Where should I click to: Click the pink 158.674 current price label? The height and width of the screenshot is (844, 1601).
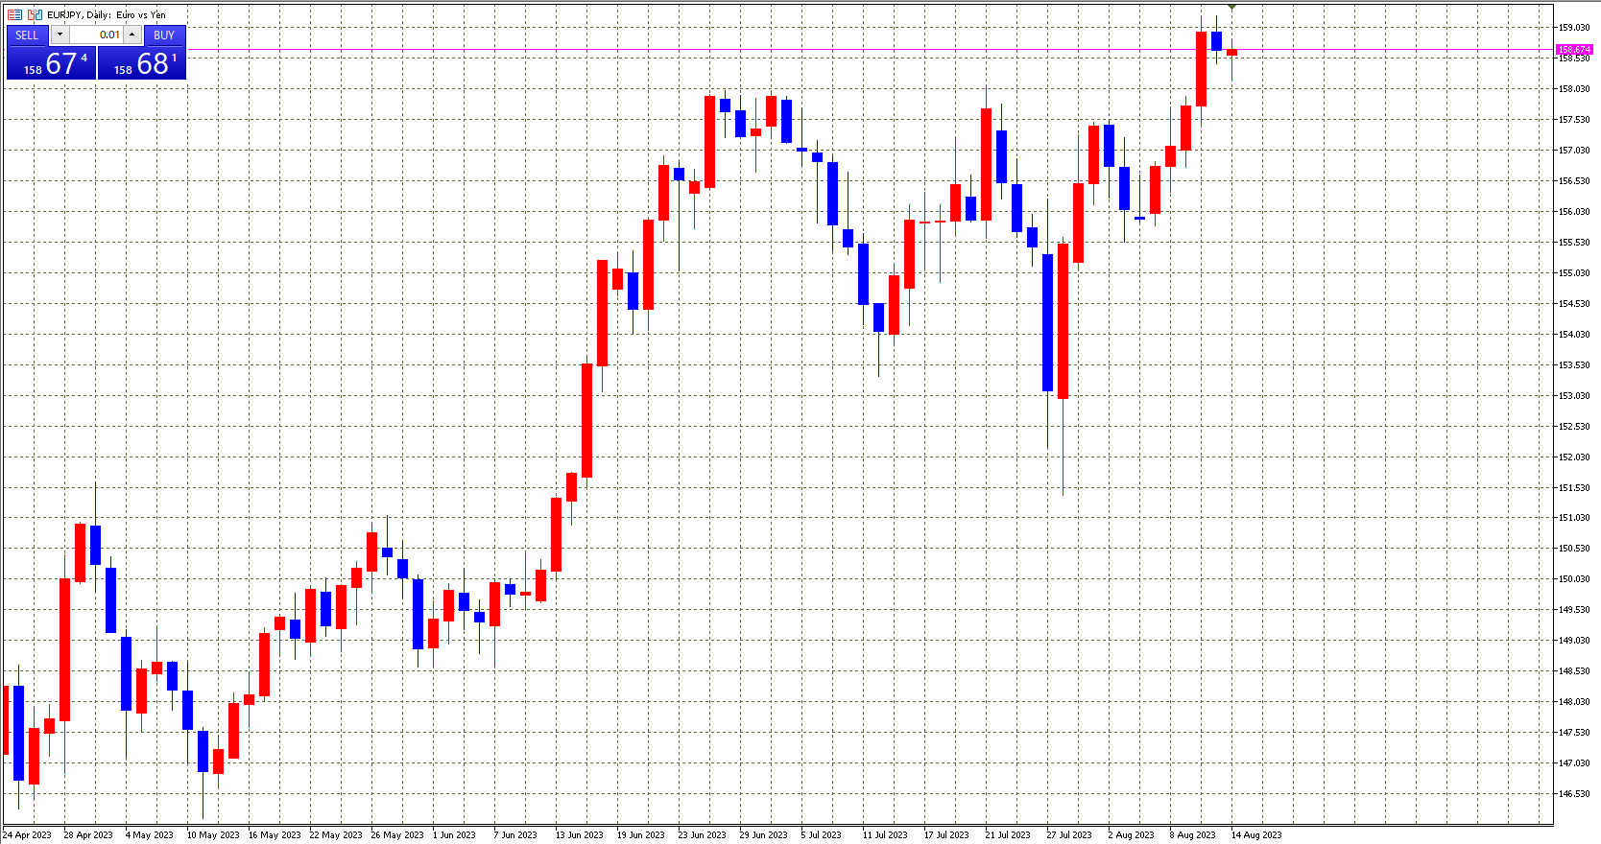tap(1574, 50)
